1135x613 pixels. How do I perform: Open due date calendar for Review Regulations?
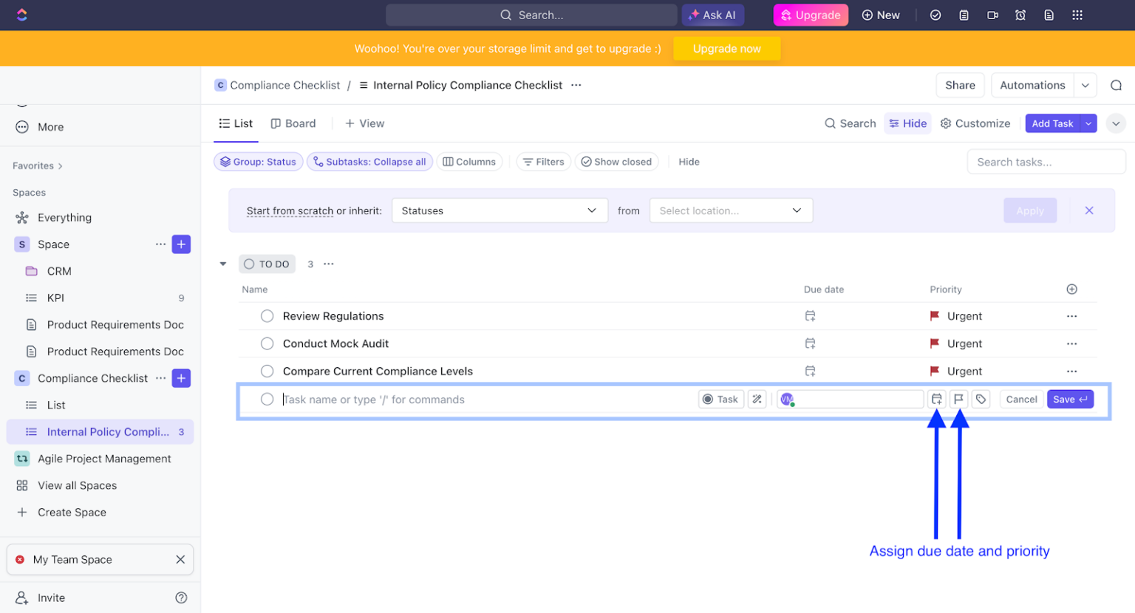(x=811, y=315)
